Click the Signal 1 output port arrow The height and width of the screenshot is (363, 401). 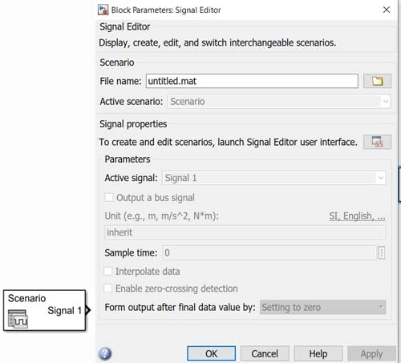[x=88, y=310]
